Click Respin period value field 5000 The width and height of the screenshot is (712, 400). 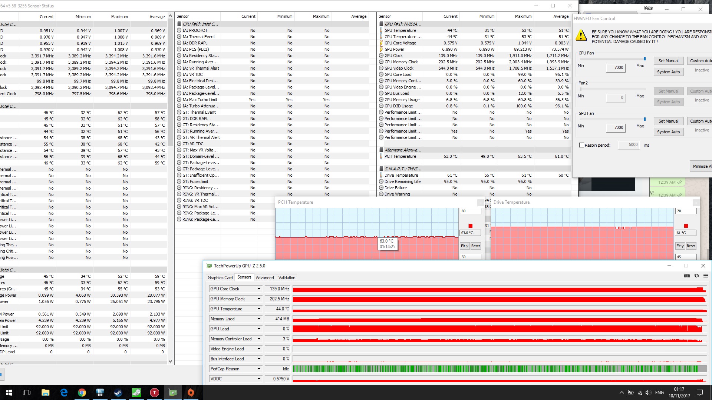tap(629, 145)
